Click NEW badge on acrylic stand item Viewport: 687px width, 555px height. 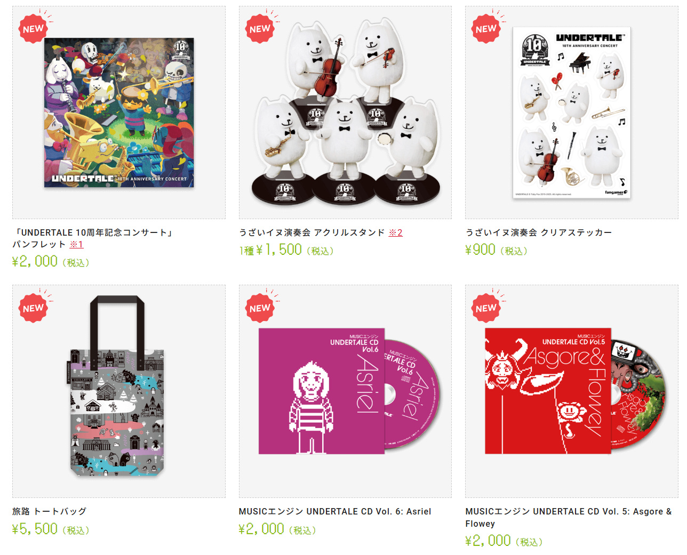pyautogui.click(x=260, y=29)
